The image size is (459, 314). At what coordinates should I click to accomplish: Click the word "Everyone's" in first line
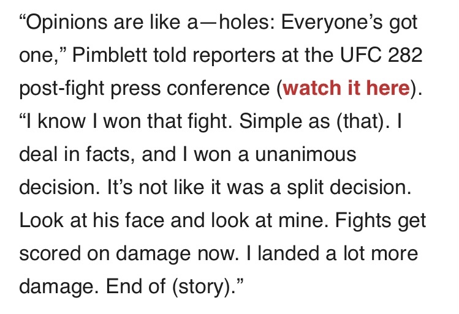[x=332, y=23]
